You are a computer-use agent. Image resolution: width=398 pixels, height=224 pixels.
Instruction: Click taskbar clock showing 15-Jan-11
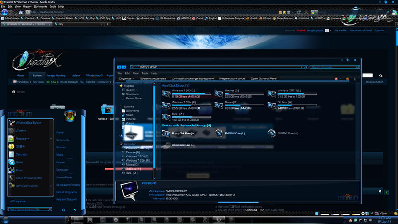coord(384,220)
